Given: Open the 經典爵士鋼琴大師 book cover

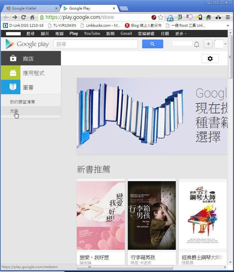Looking at the screenshot, I should click(x=202, y=215).
